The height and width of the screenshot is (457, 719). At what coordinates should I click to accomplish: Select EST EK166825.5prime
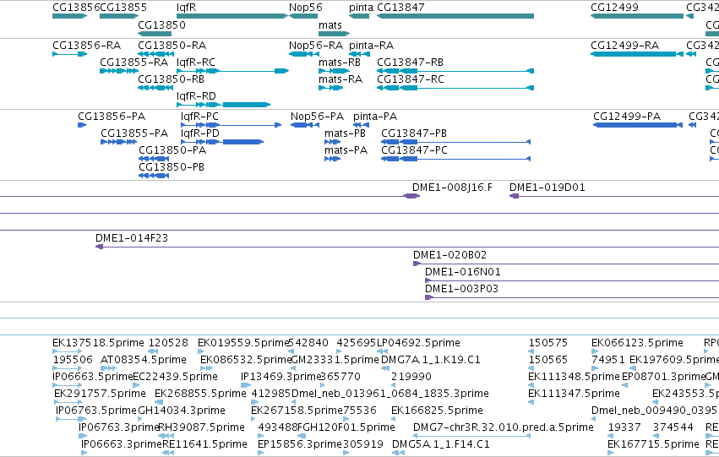point(395,420)
